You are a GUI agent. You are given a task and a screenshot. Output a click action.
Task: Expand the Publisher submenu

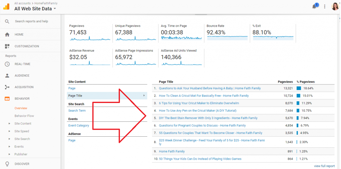click(x=9, y=154)
